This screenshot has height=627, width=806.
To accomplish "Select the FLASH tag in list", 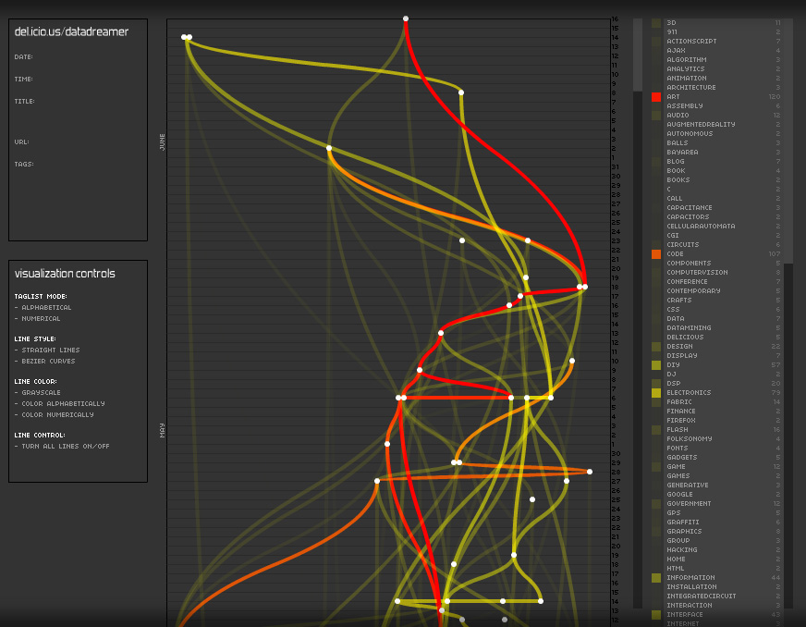I will pyautogui.click(x=677, y=430).
